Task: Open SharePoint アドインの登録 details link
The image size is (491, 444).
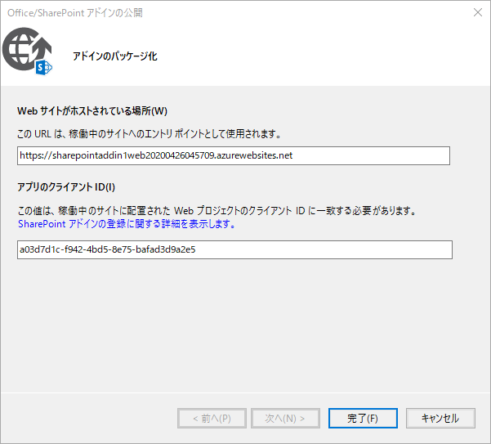Action: [127, 223]
